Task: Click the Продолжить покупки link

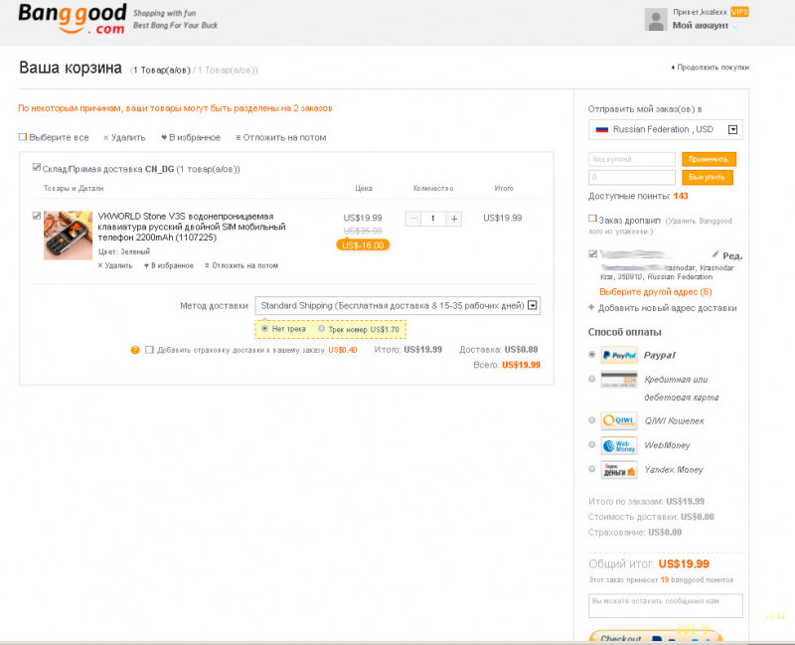Action: click(x=710, y=68)
